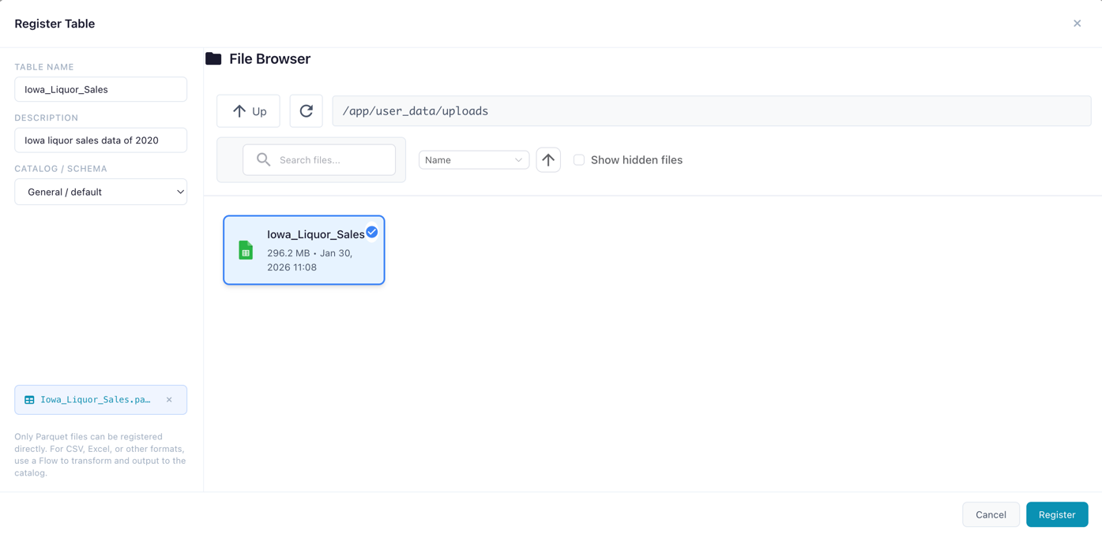Click into the Search files box

(x=332, y=160)
